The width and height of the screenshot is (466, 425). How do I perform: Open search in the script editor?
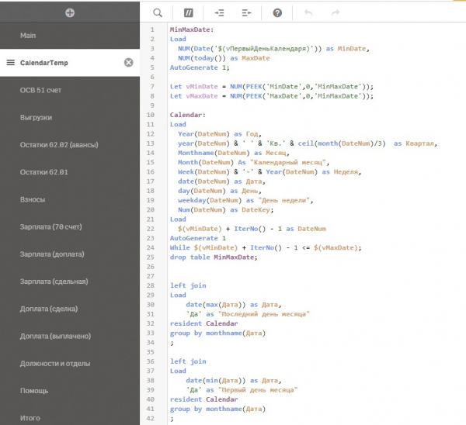[x=158, y=12]
